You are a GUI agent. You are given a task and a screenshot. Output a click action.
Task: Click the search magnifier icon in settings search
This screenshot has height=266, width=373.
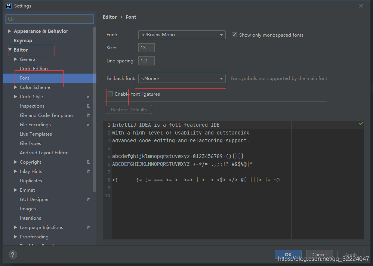10,19
